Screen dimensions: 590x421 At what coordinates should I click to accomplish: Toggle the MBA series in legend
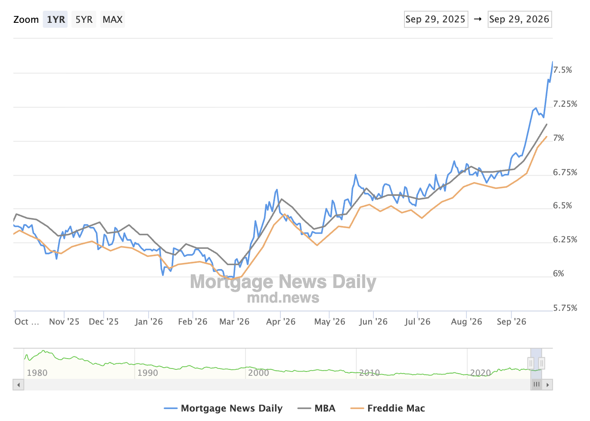click(317, 408)
